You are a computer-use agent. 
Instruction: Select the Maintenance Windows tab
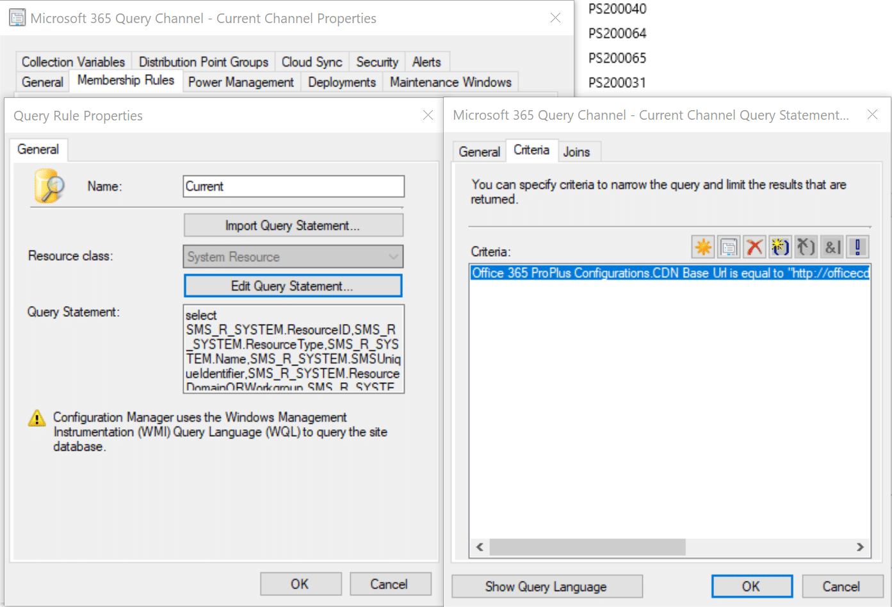(x=450, y=82)
